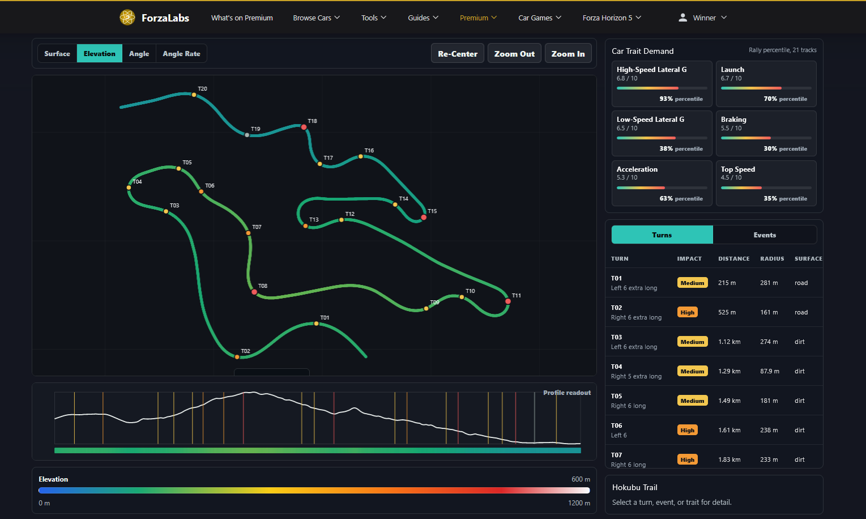Viewport: 866px width, 519px height.
Task: Click the DISTANCE column header
Action: (x=733, y=258)
